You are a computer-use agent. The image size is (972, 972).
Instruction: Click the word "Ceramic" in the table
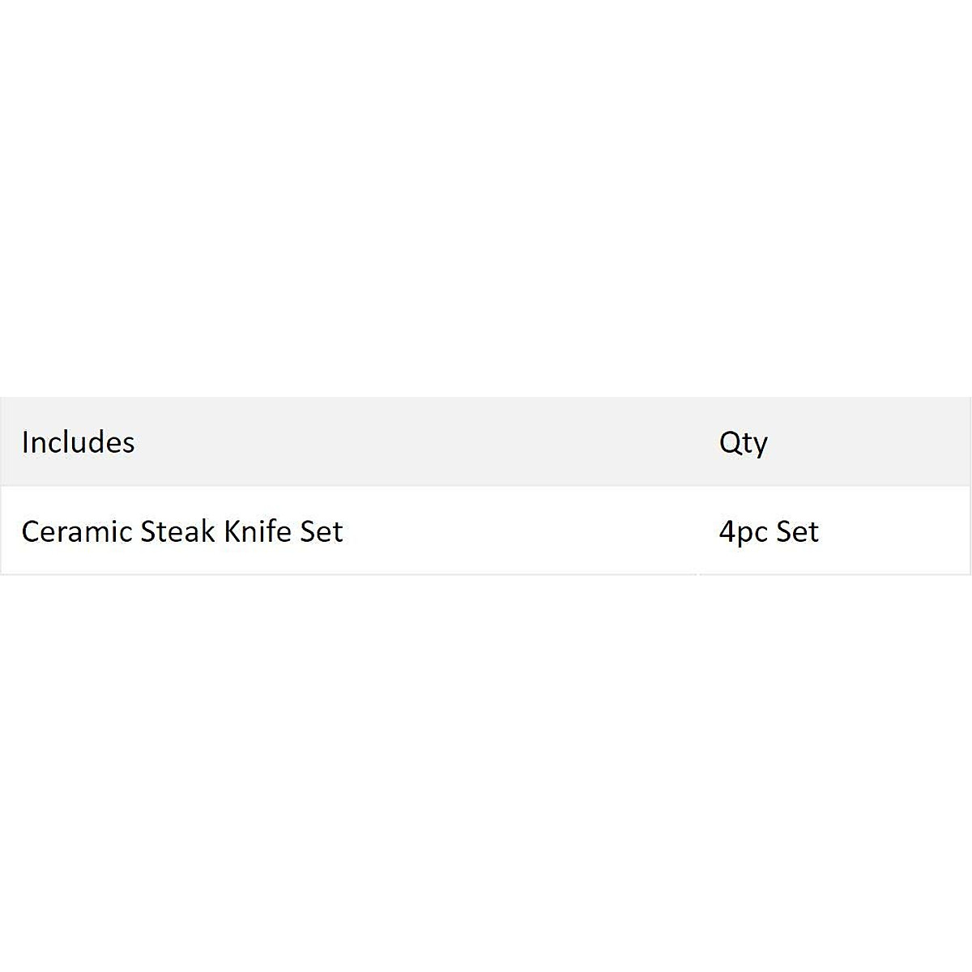coord(77,531)
